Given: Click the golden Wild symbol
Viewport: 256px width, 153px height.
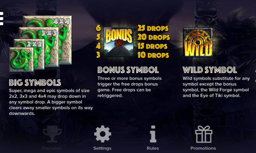Looking at the screenshot, I should point(198,42).
